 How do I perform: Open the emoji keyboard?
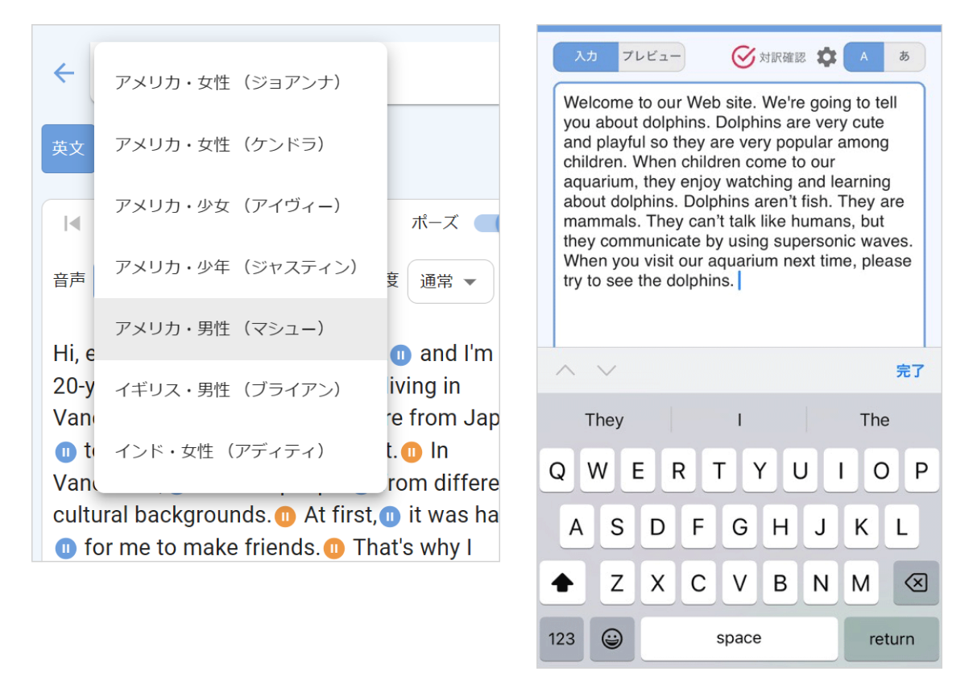click(x=612, y=639)
